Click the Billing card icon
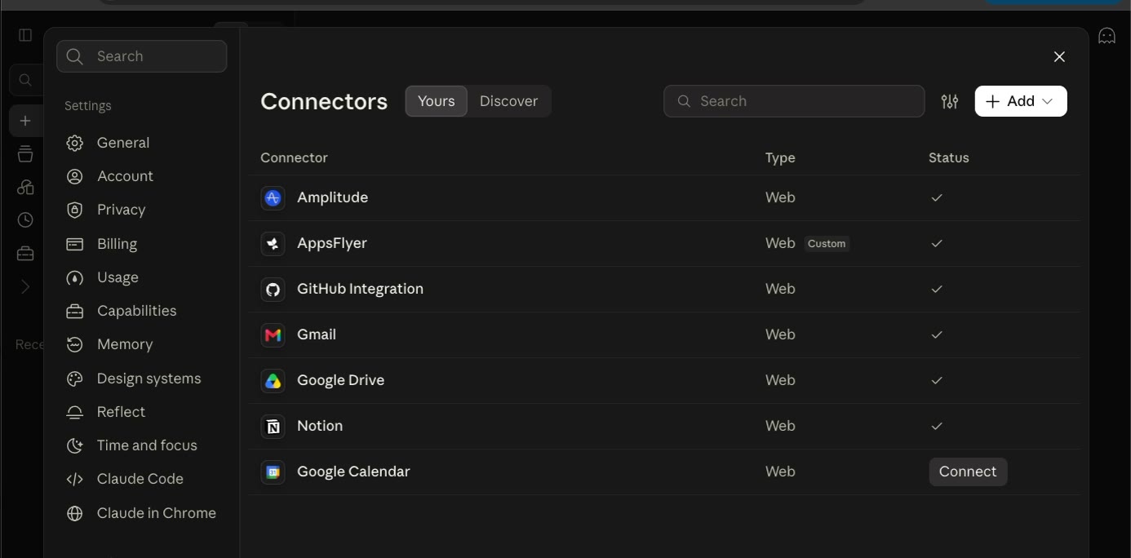The width and height of the screenshot is (1131, 558). coord(75,244)
